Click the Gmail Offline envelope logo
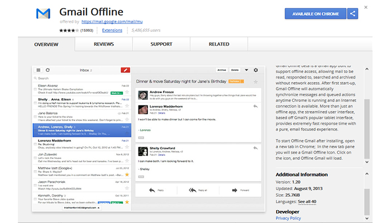The width and height of the screenshot is (391, 223). [43, 13]
